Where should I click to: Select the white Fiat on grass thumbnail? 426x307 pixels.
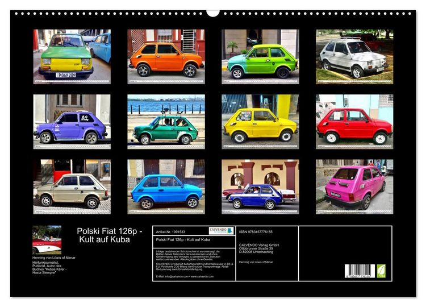(354, 56)
